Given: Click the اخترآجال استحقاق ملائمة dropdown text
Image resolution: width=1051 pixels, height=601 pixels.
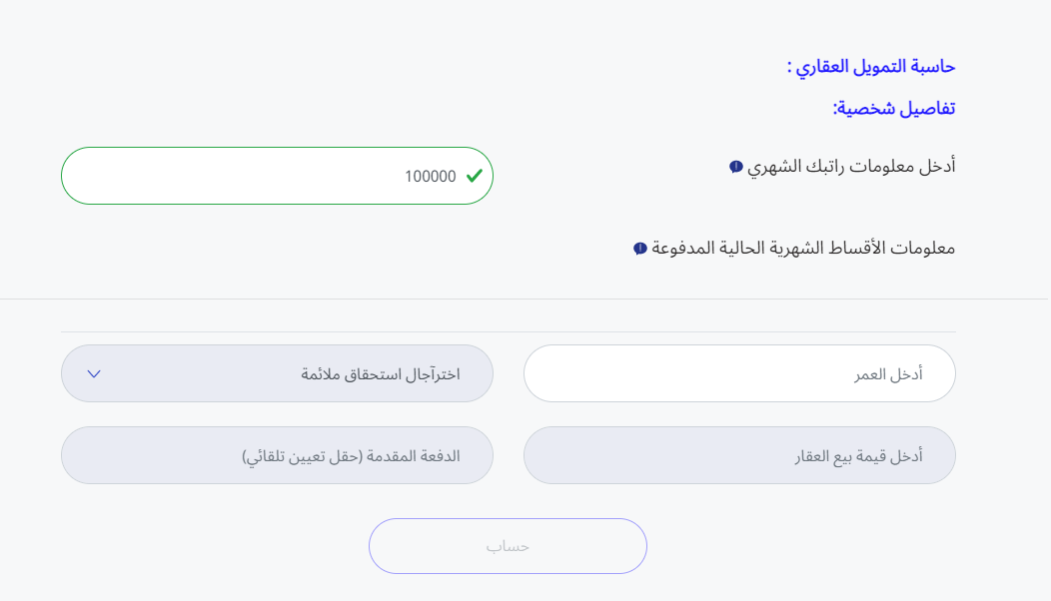Looking at the screenshot, I should pyautogui.click(x=381, y=374).
